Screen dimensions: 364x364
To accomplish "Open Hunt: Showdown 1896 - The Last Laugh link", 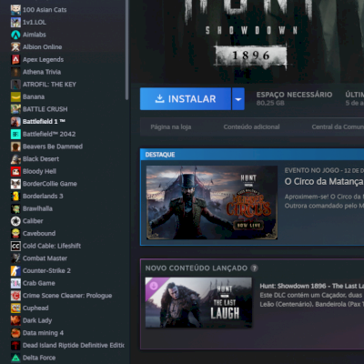I will click(311, 286).
